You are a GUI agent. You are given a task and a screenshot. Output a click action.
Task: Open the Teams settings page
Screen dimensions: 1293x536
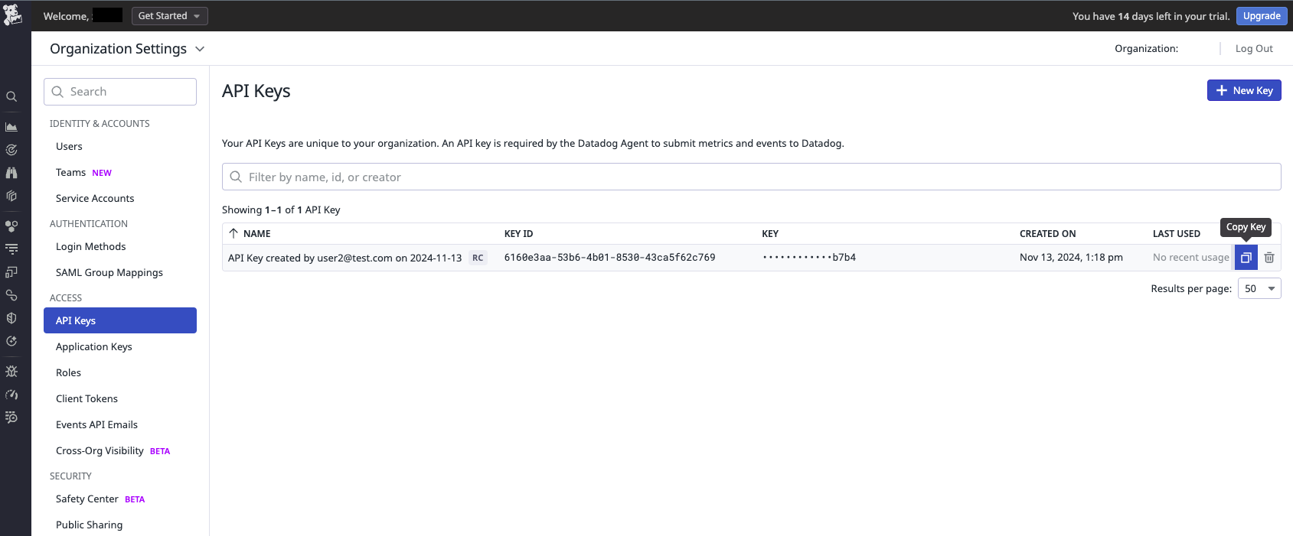click(70, 173)
